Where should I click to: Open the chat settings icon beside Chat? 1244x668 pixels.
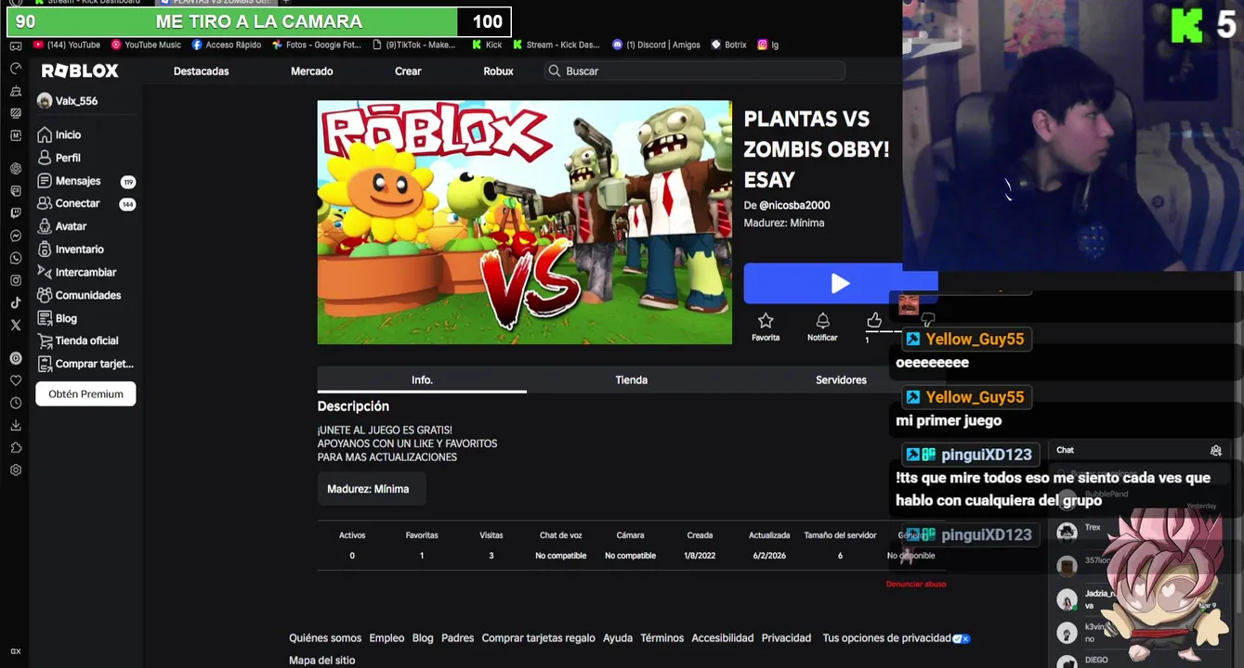coord(1215,450)
